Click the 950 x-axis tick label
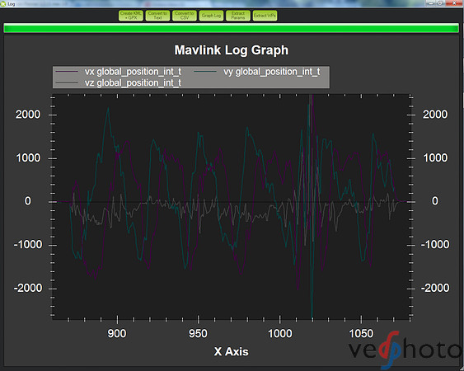The width and height of the screenshot is (464, 371). click(x=198, y=334)
